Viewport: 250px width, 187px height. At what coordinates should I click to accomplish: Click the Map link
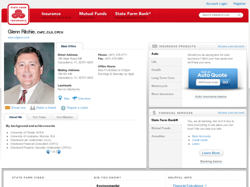point(67,98)
